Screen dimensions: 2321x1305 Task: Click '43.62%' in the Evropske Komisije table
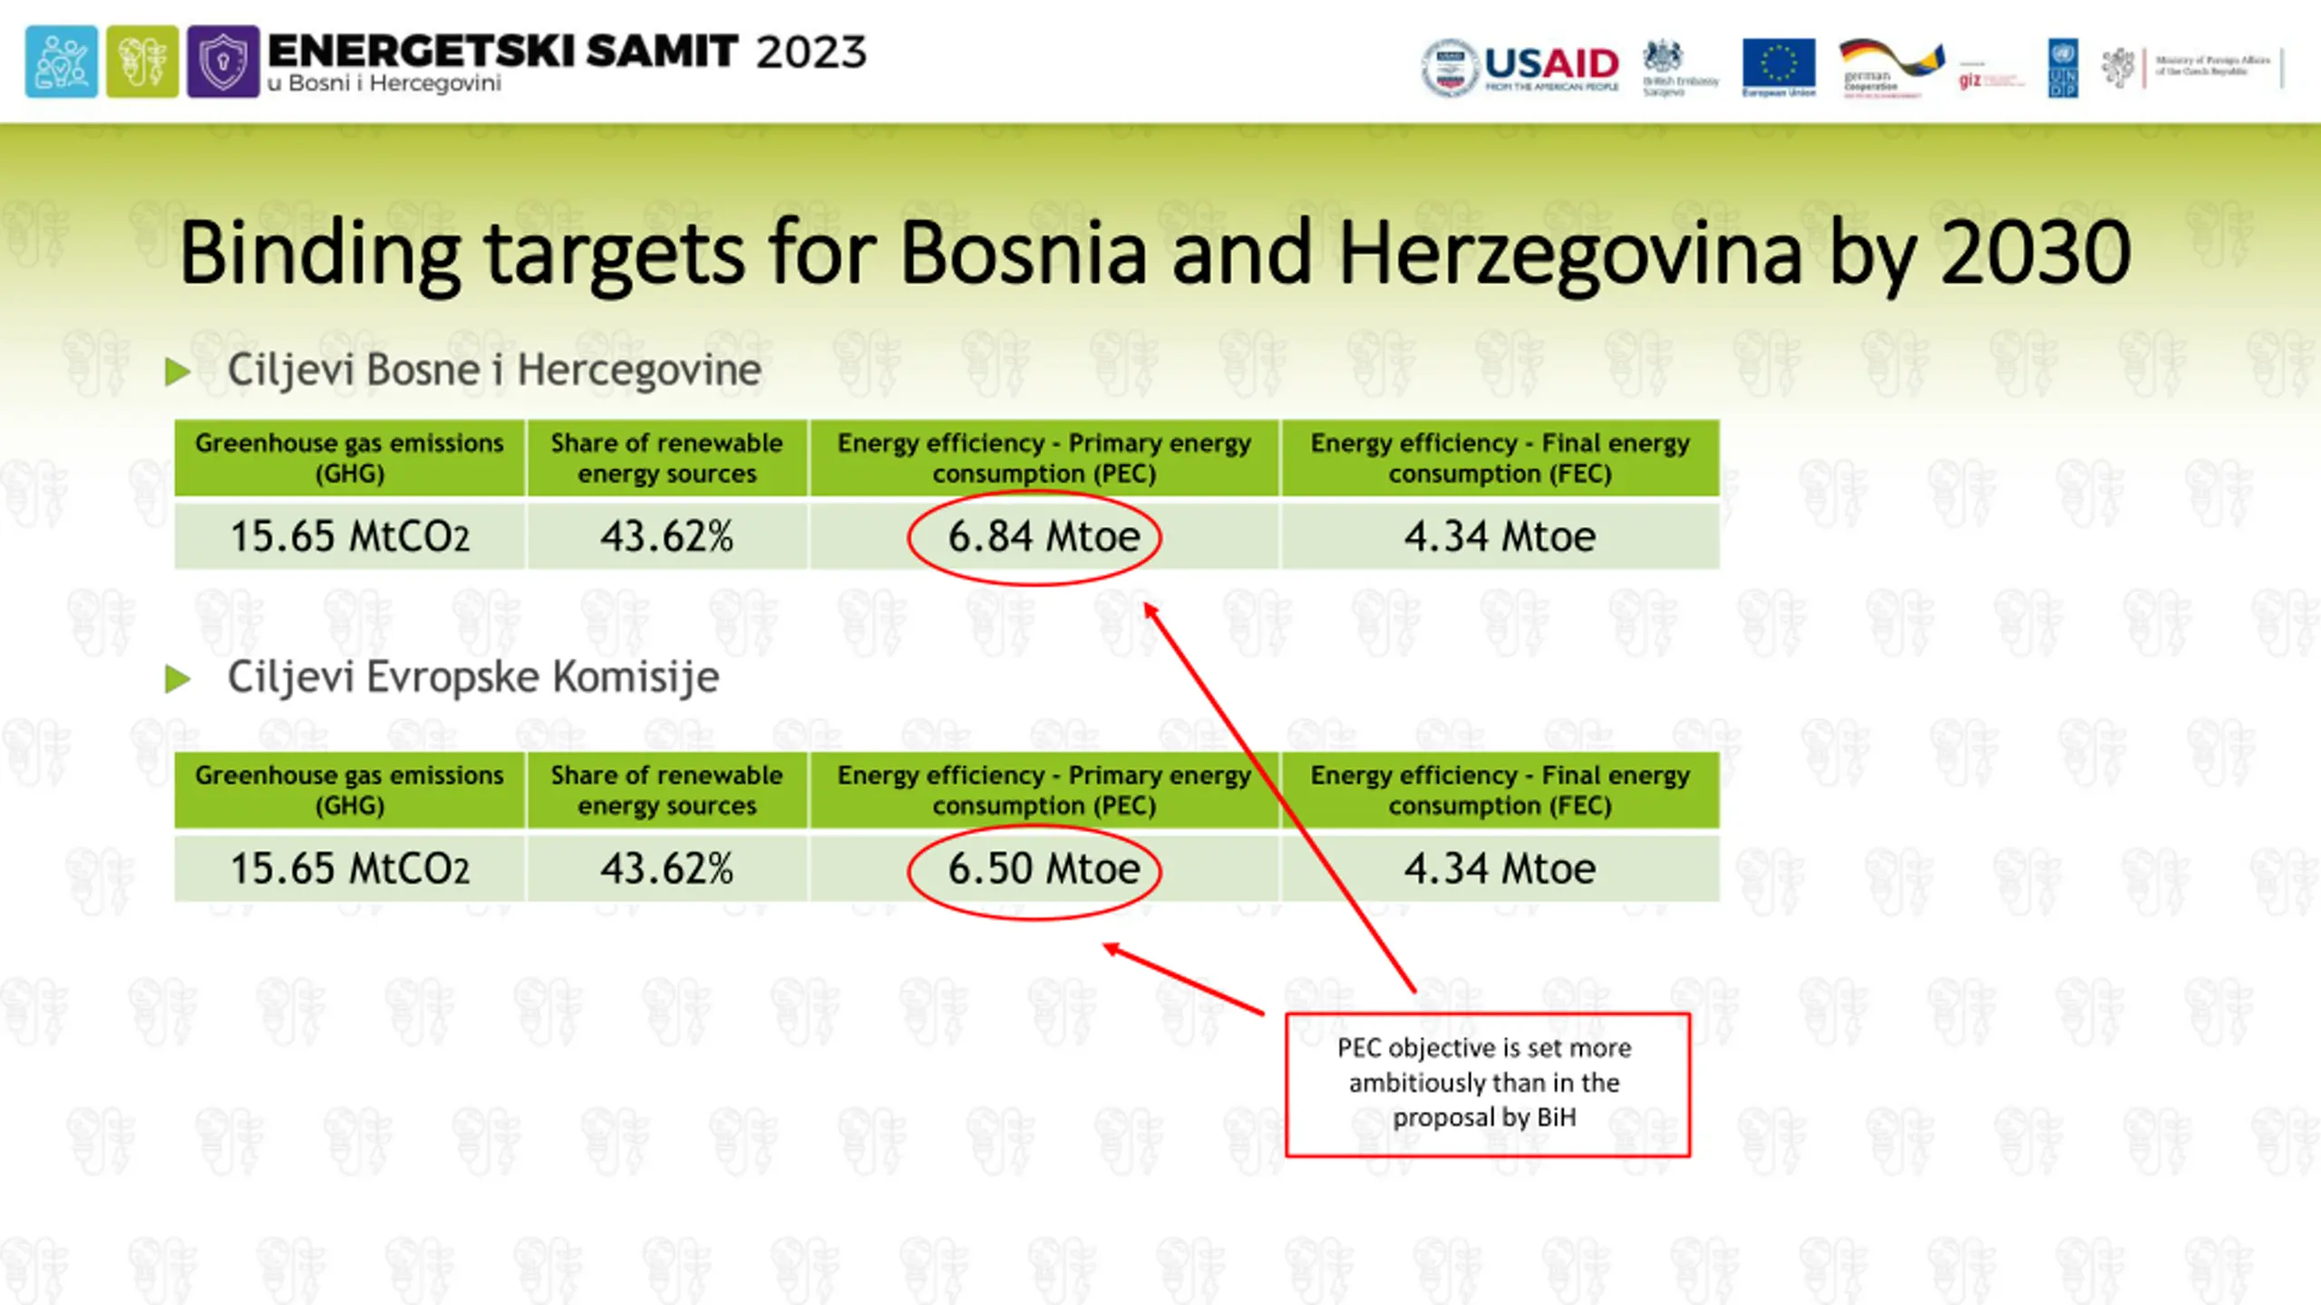tap(666, 869)
